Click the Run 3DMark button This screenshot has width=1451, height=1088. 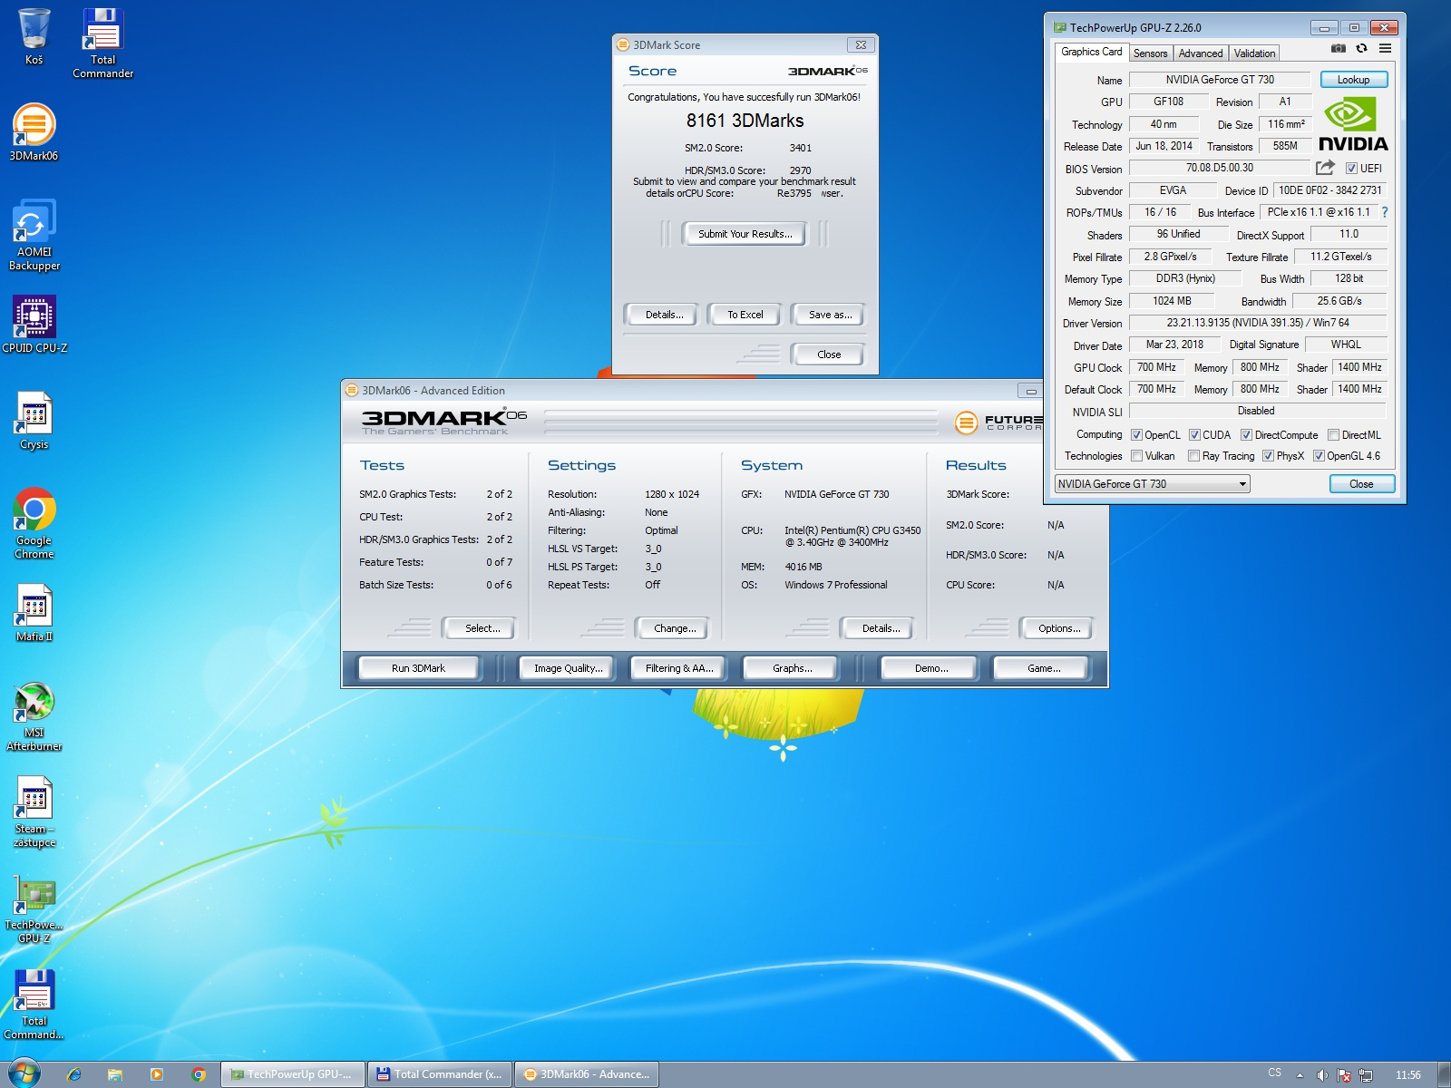(x=418, y=668)
